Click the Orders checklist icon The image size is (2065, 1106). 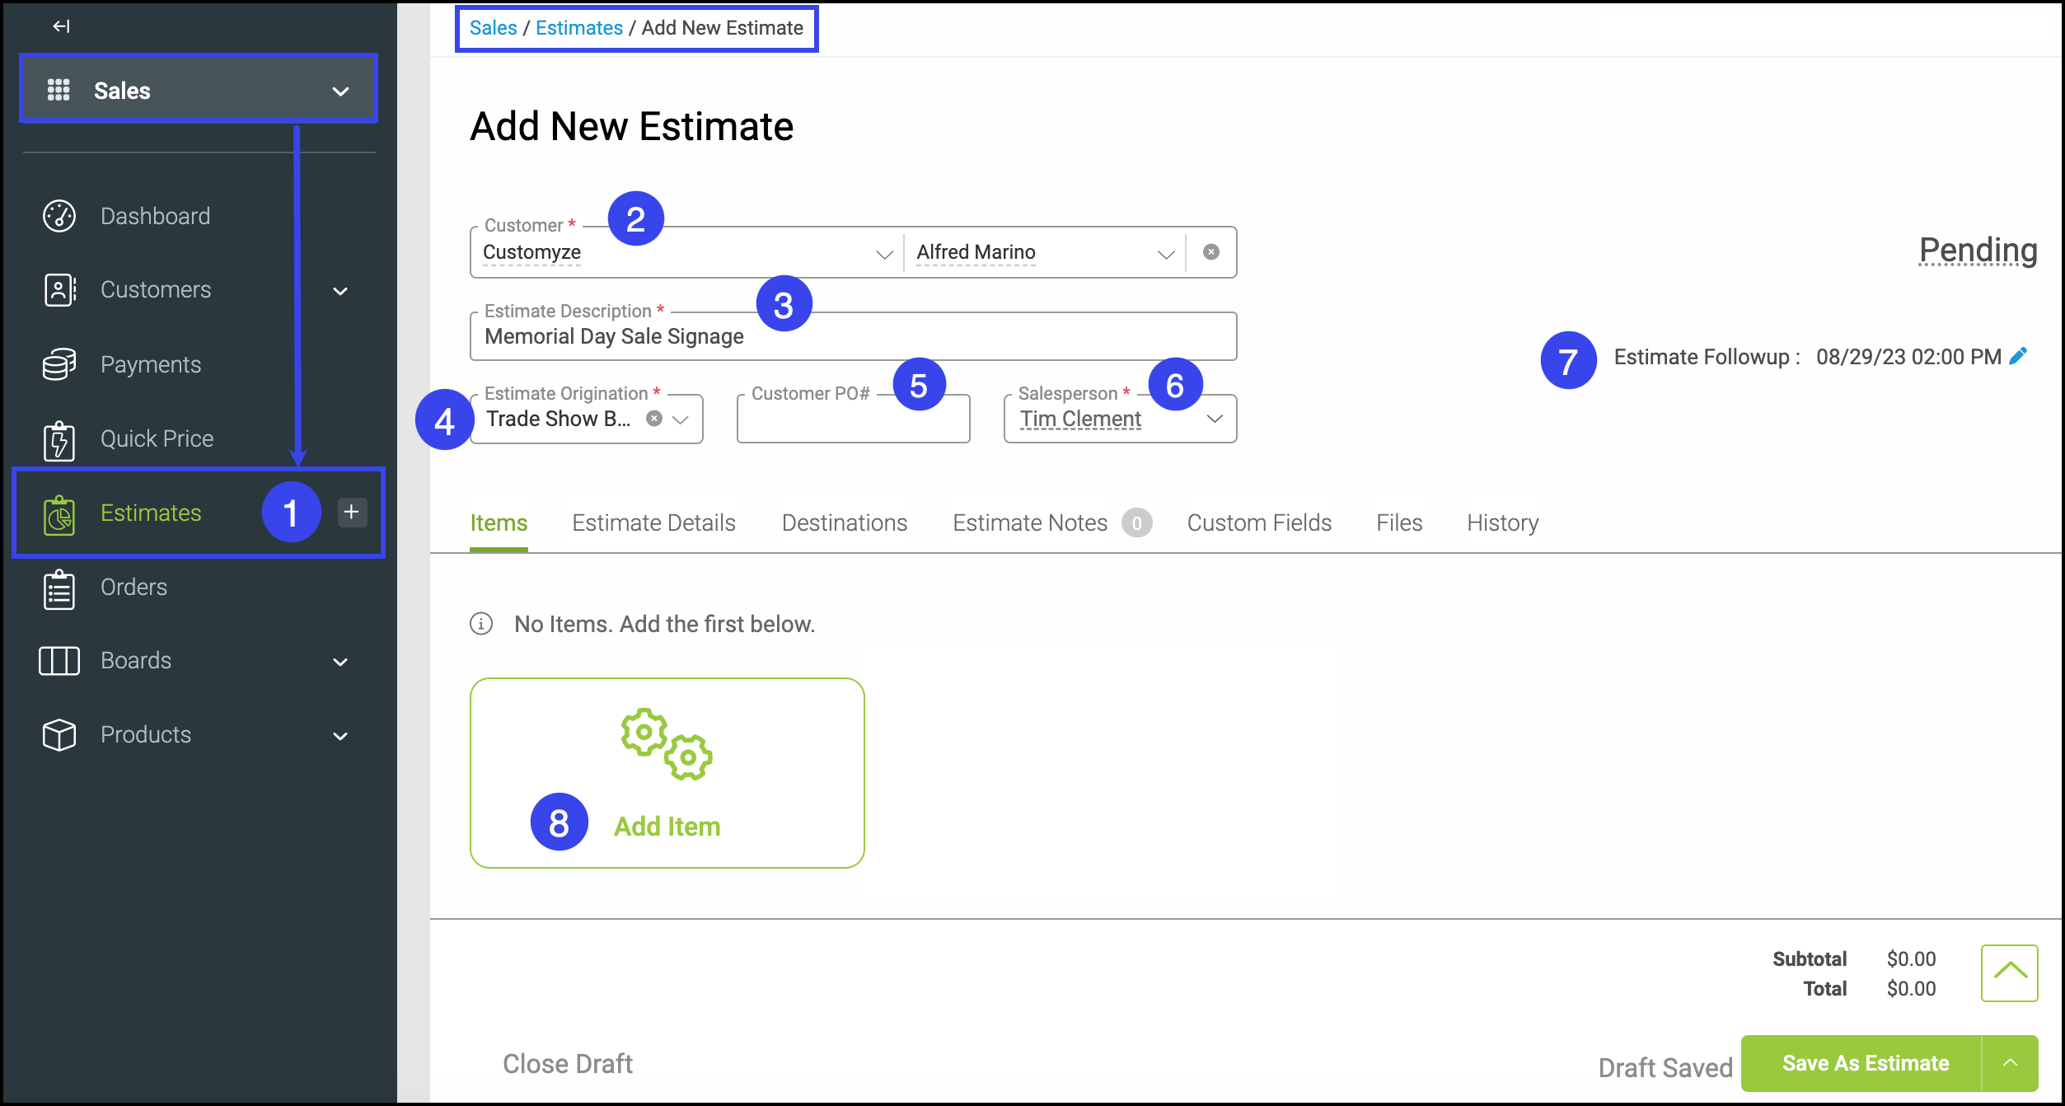point(59,588)
